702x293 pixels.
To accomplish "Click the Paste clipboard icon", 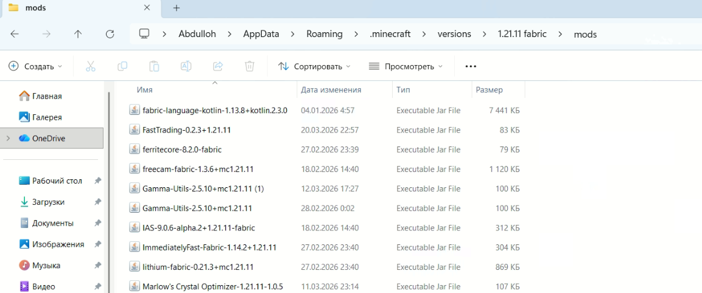I will pyautogui.click(x=155, y=66).
